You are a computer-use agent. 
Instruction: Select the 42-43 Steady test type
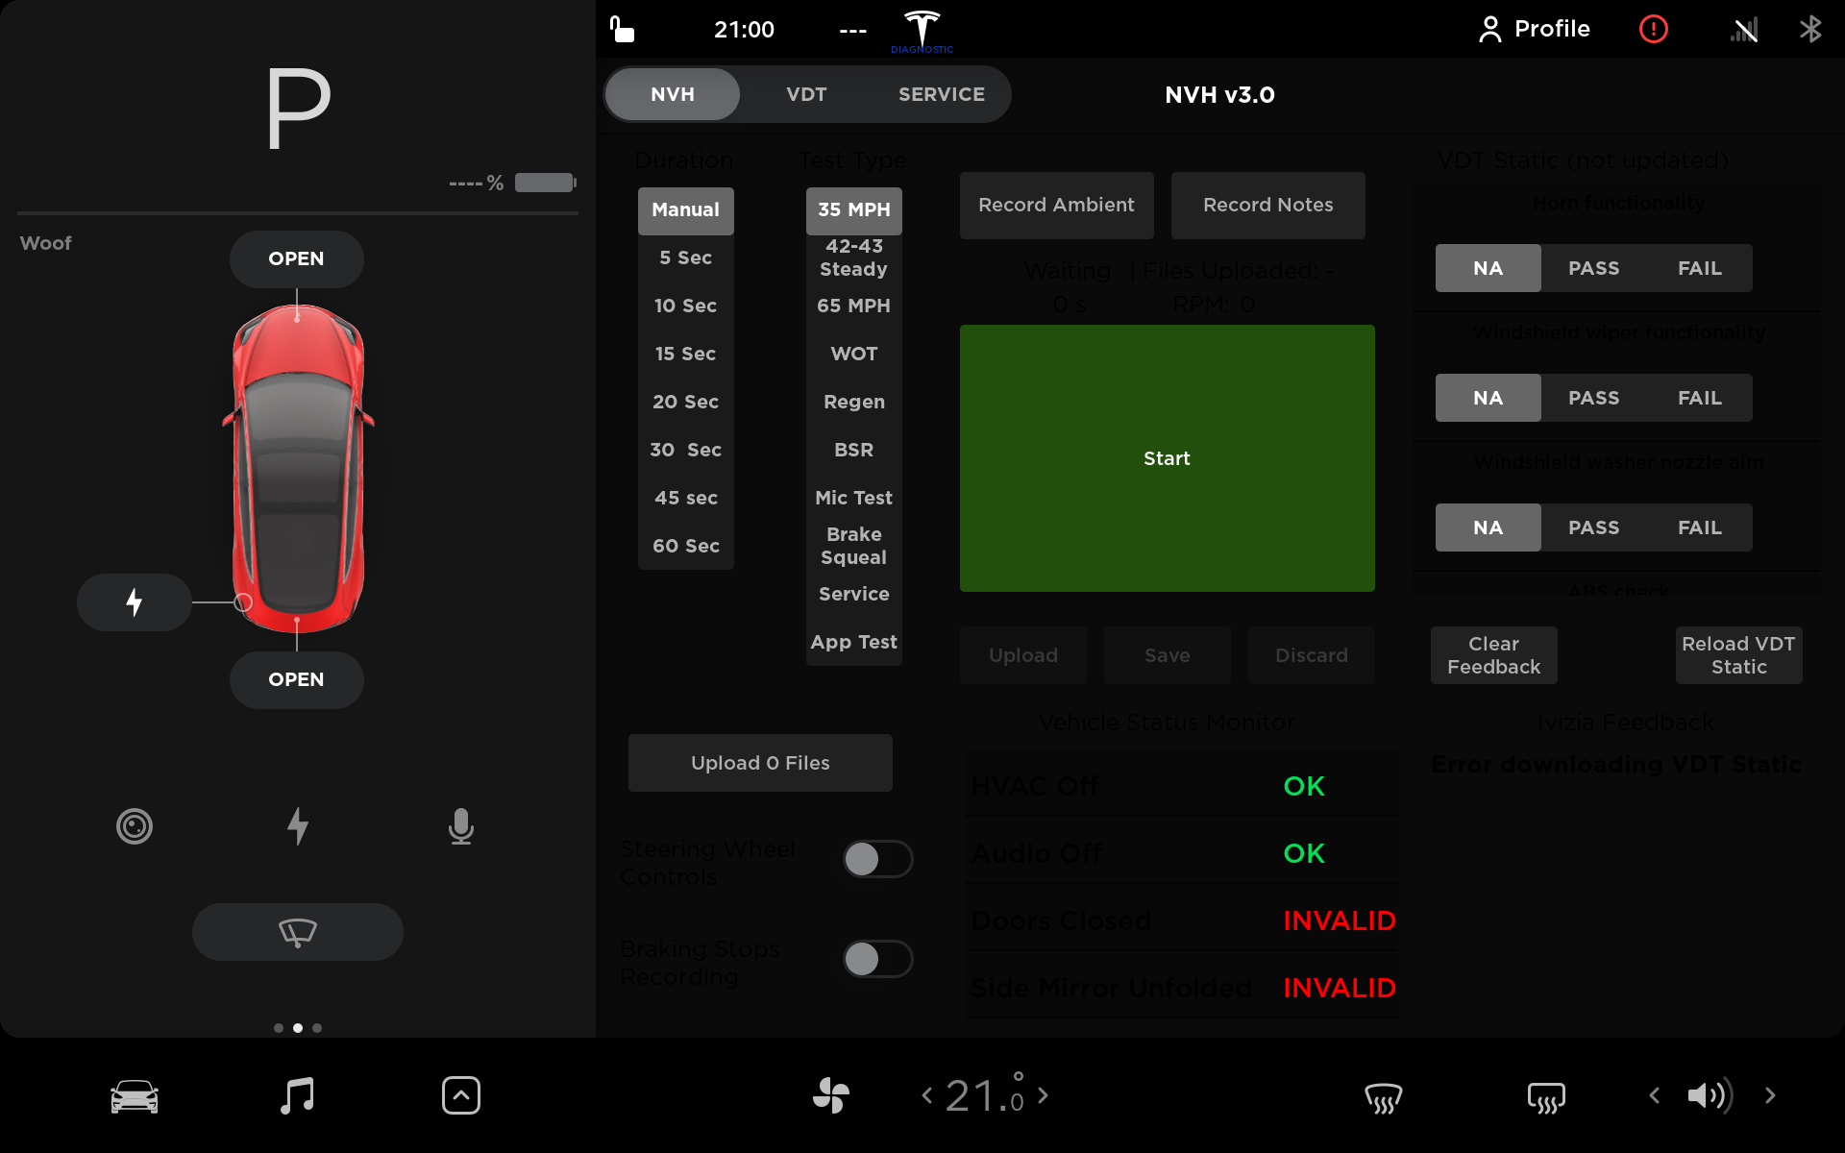[852, 258]
